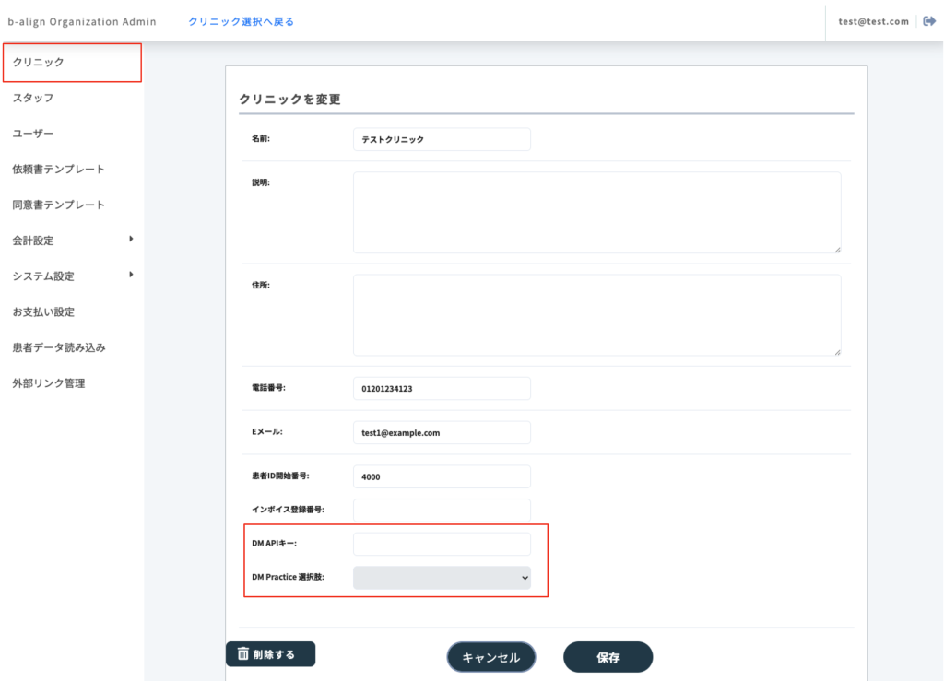The width and height of the screenshot is (944, 681).
Task: Open 依頼書テンプレート menu item
Action: tap(59, 170)
